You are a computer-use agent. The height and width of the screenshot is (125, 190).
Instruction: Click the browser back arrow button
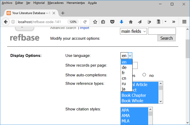pos(6,22)
